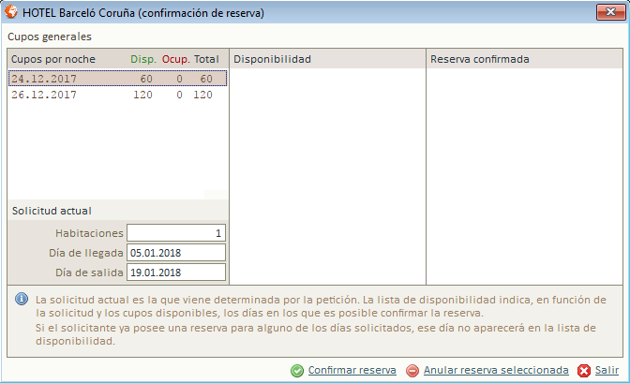
Task: Click the blue information icon
Action: (22, 299)
